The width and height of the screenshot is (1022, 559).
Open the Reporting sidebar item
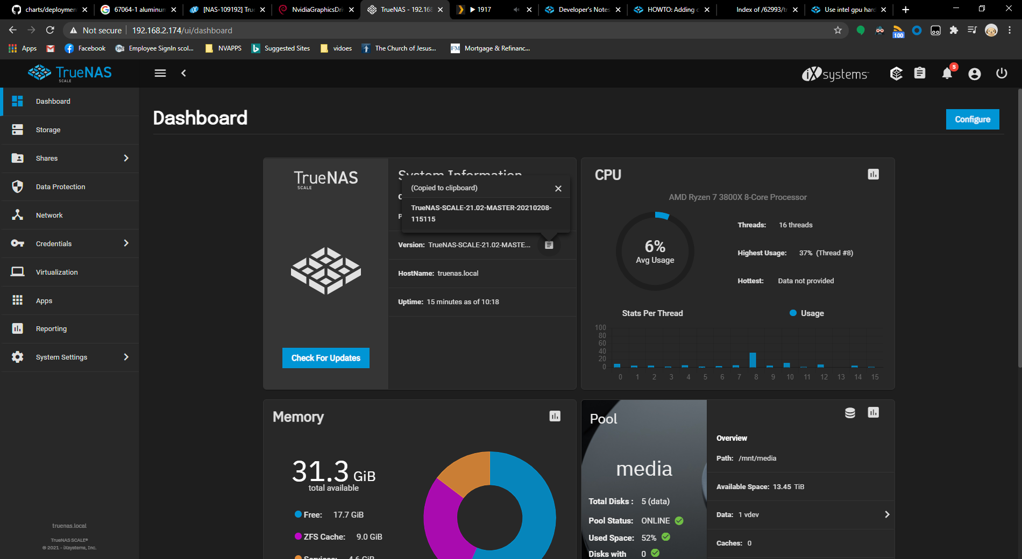click(x=69, y=329)
